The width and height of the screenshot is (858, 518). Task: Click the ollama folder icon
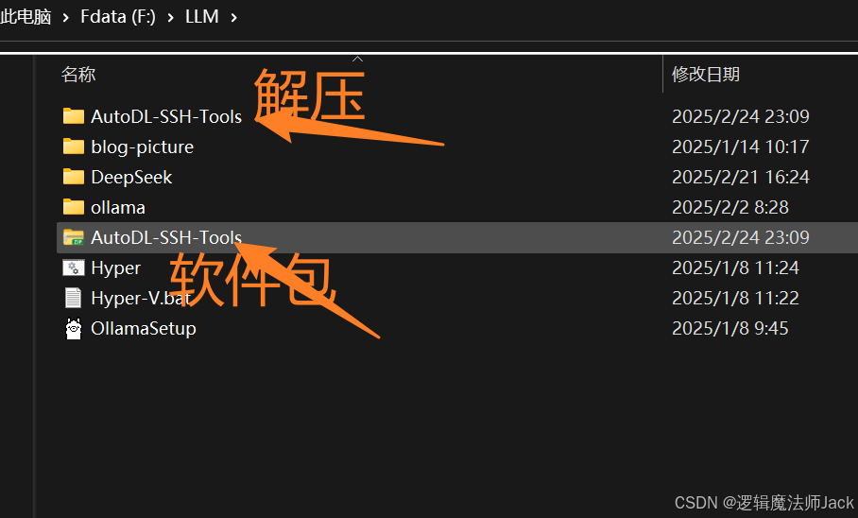(73, 207)
